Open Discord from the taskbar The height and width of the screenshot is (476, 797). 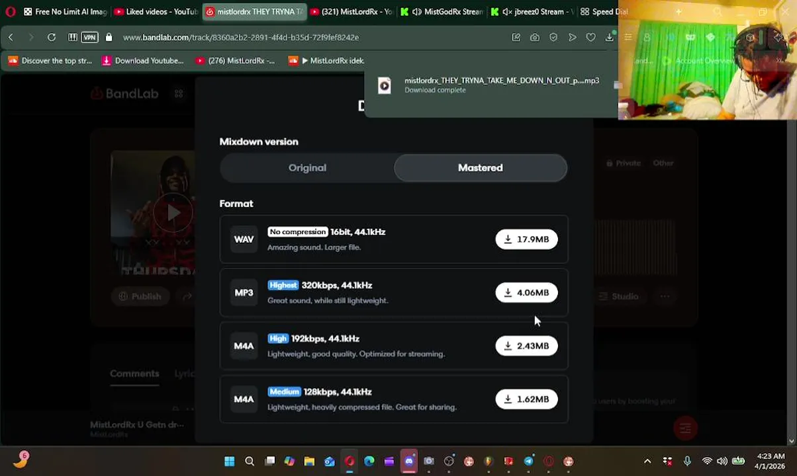[x=409, y=461]
